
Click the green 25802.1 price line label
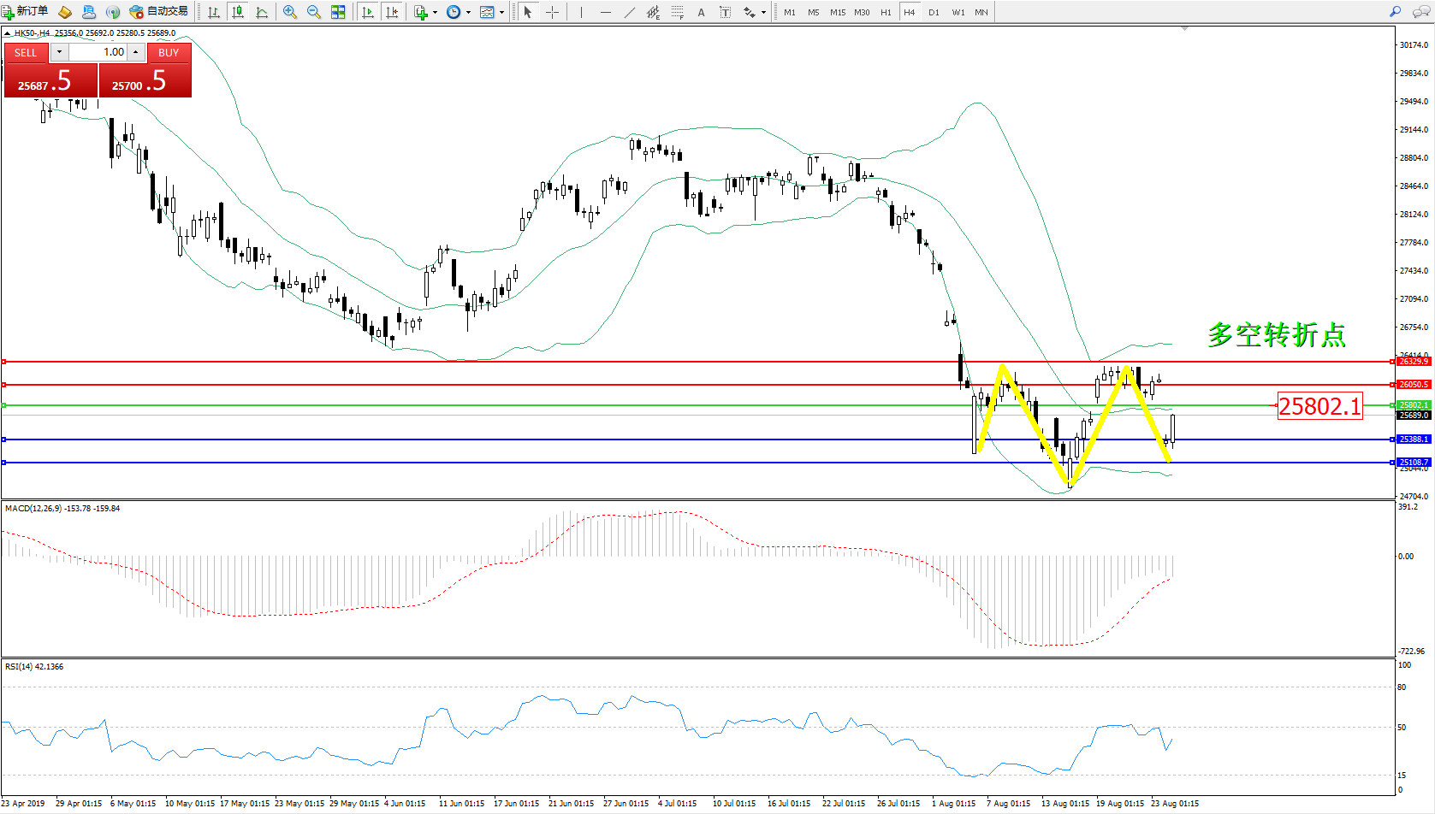1413,405
